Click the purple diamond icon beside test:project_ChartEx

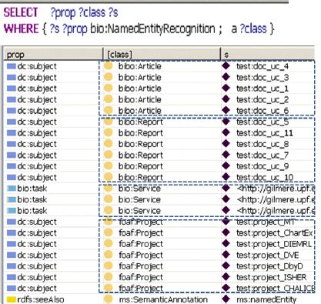pyautogui.click(x=226, y=232)
